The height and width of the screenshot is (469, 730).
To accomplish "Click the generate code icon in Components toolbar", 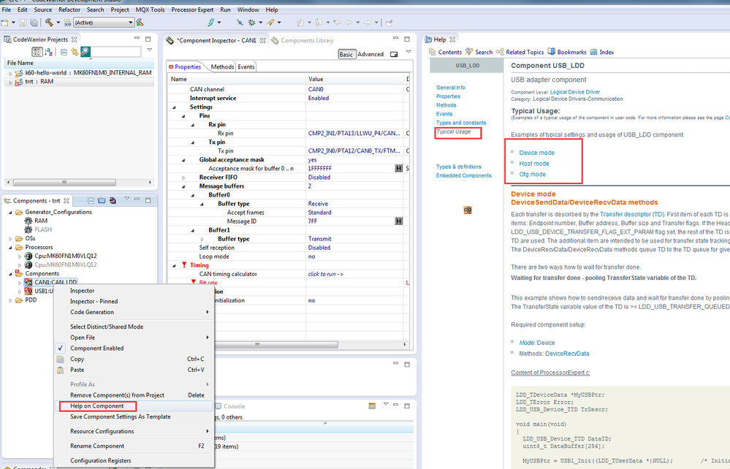I will [x=113, y=201].
